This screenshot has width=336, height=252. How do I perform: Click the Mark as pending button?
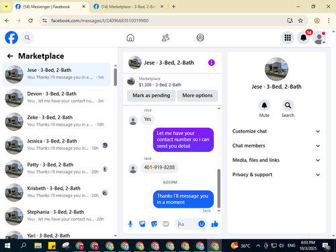(151, 95)
